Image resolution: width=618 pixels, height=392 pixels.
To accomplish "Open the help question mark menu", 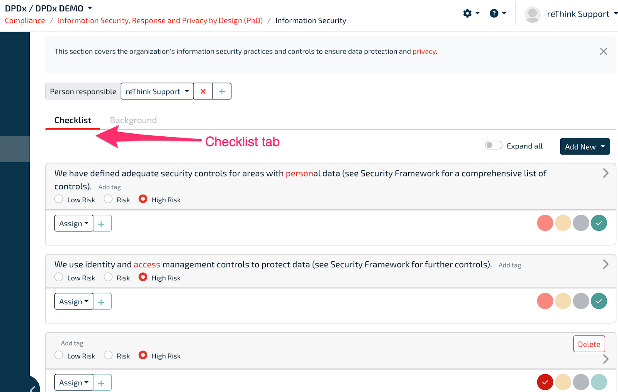I will 495,13.
